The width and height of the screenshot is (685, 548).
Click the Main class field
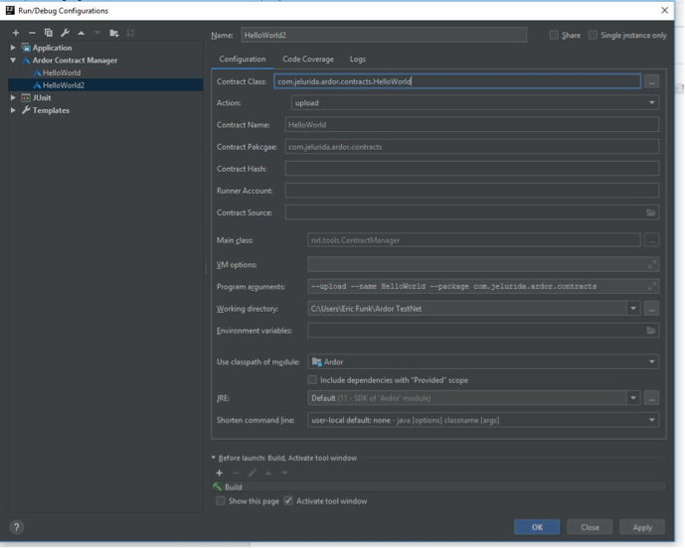tap(474, 240)
